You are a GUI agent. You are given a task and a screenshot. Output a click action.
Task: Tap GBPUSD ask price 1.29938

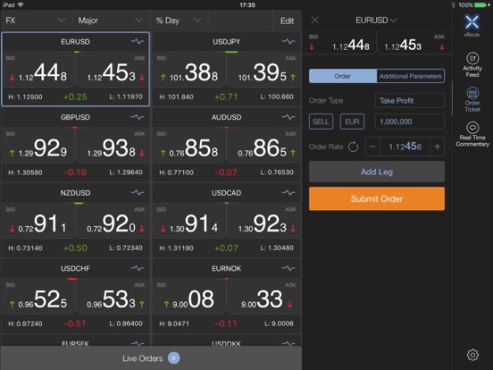[x=113, y=146]
